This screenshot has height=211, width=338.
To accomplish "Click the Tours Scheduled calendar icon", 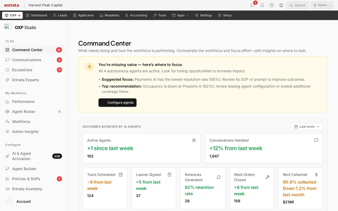I will click(x=121, y=175).
